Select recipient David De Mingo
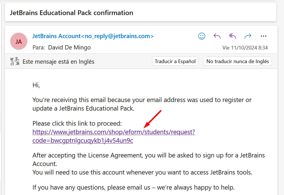The height and width of the screenshot is (195, 284). 69,47
